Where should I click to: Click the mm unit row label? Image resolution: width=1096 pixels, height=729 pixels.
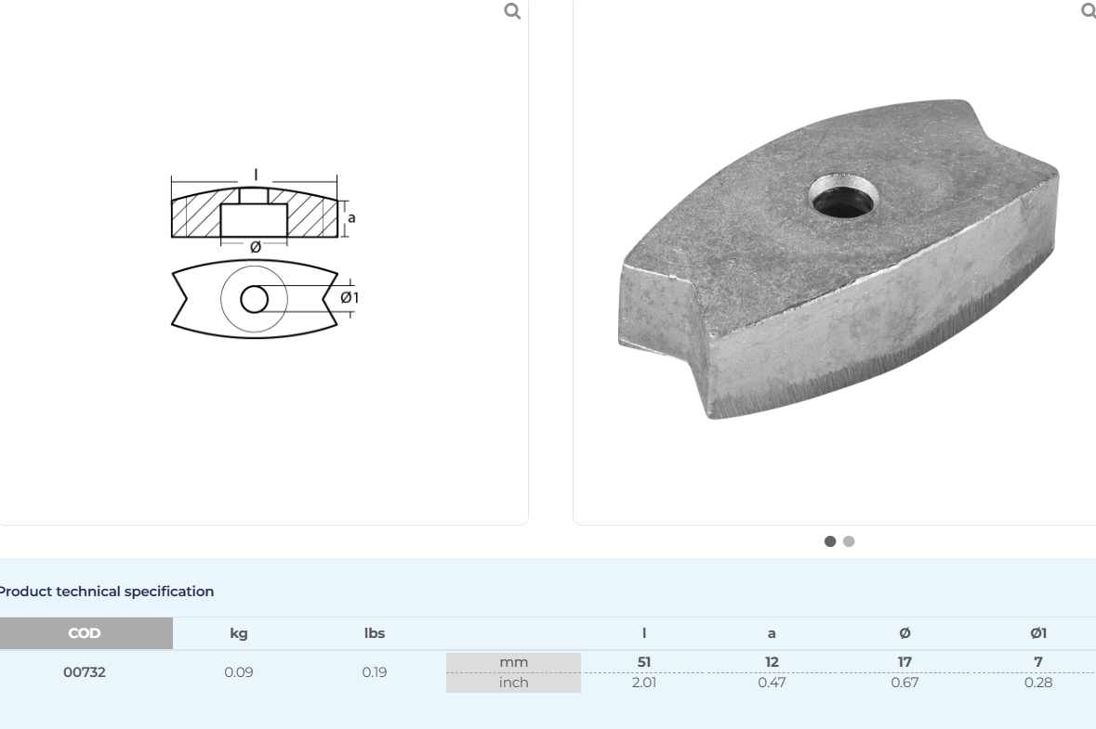pyautogui.click(x=513, y=662)
